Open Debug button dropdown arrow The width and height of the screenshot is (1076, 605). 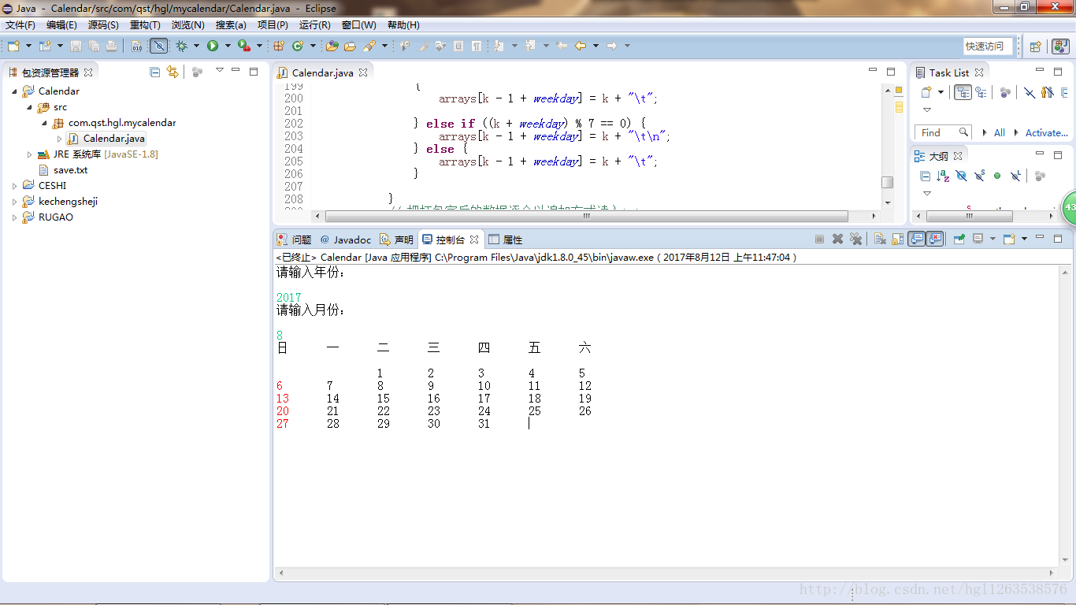tap(196, 46)
